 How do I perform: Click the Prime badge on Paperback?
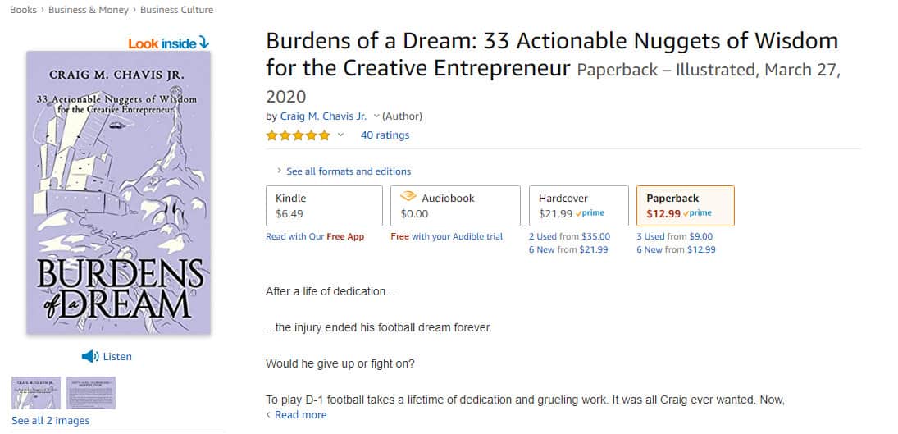click(698, 213)
